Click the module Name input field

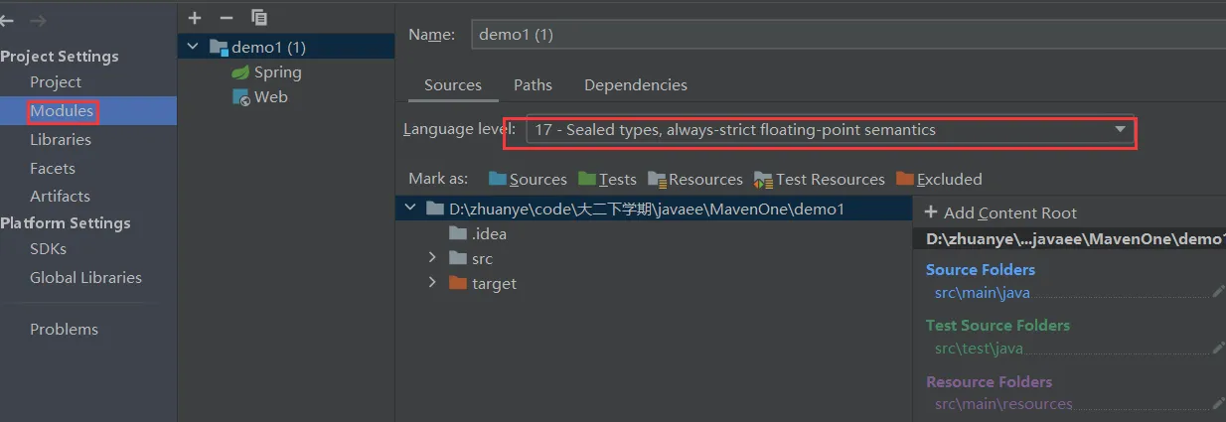(844, 34)
